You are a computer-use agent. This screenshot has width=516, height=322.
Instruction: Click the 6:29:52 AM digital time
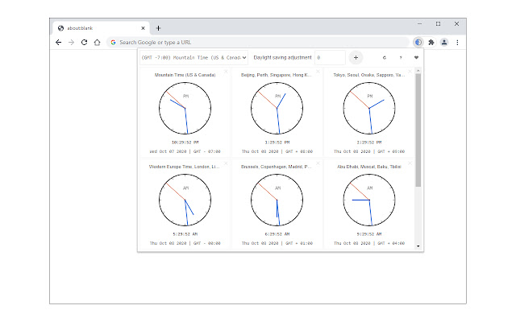277,234
